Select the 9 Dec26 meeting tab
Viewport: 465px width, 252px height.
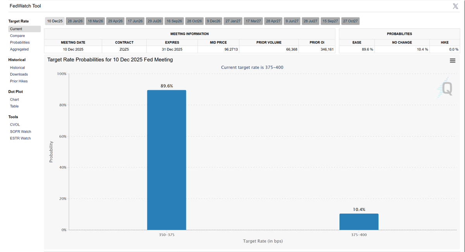[x=214, y=21]
